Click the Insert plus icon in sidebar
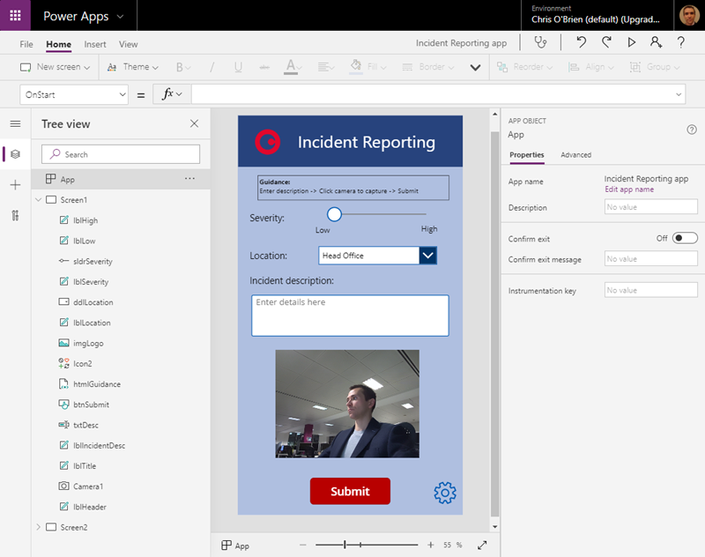705x557 pixels. [x=15, y=185]
